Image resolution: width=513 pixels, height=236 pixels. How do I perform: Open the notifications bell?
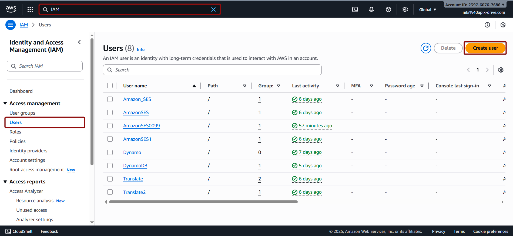[x=371, y=9]
